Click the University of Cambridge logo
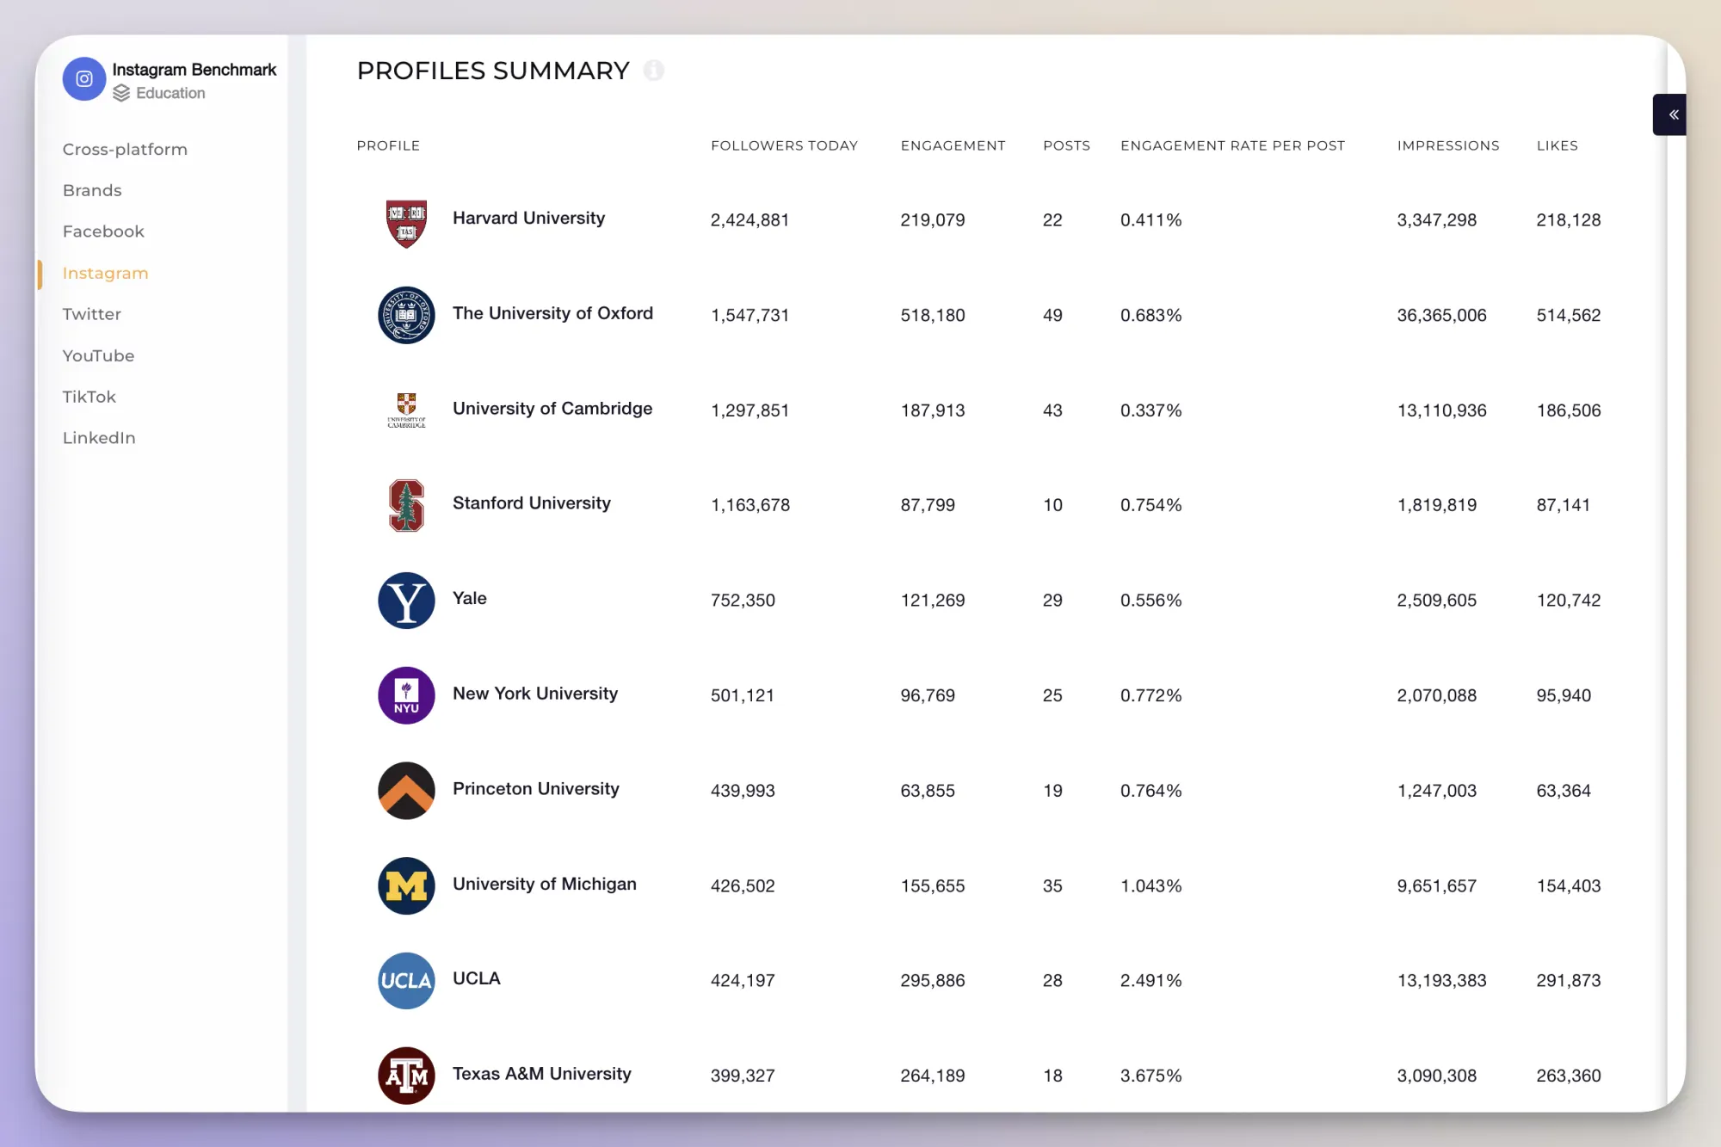This screenshot has height=1147, width=1721. (x=406, y=410)
